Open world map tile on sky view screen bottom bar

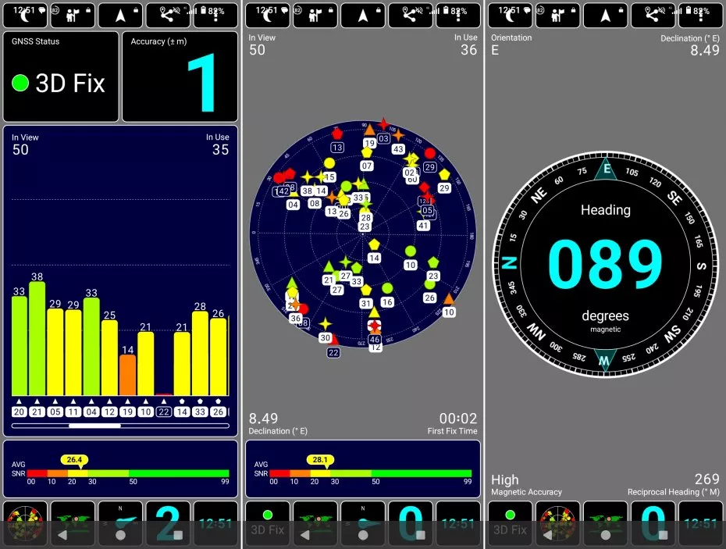click(x=315, y=523)
